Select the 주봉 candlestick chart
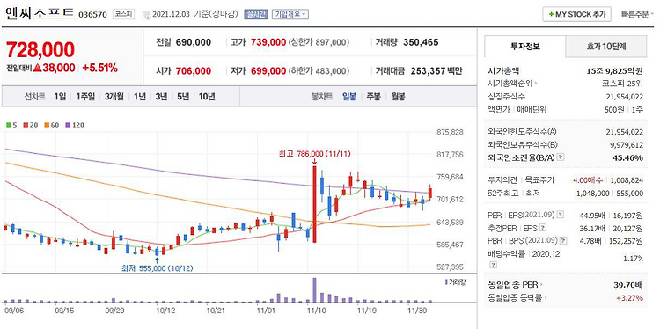The image size is (660, 329). tap(373, 97)
